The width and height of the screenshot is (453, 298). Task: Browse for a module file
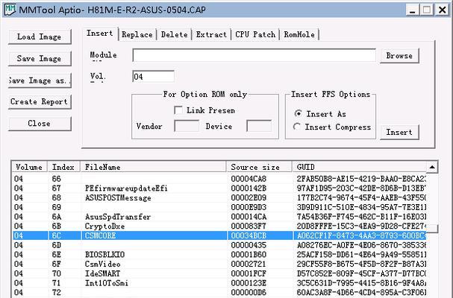coord(399,56)
